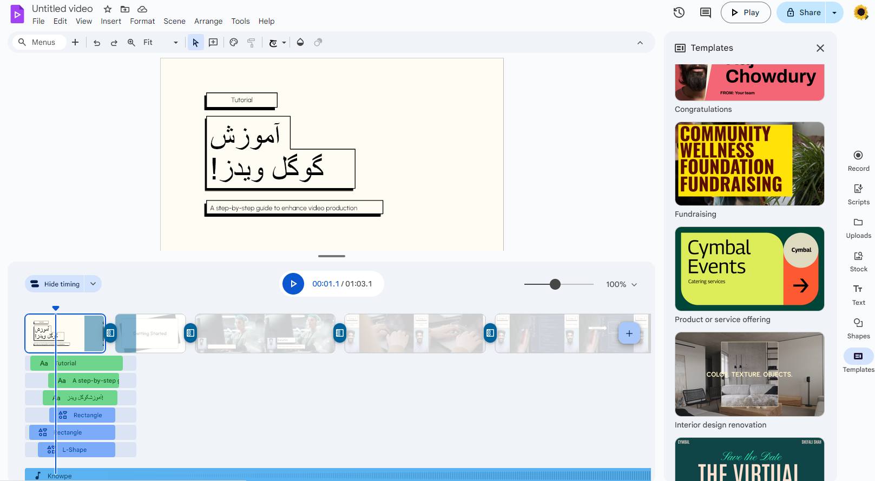The image size is (875, 481).
Task: Open the version history clock icon
Action: [x=679, y=12]
